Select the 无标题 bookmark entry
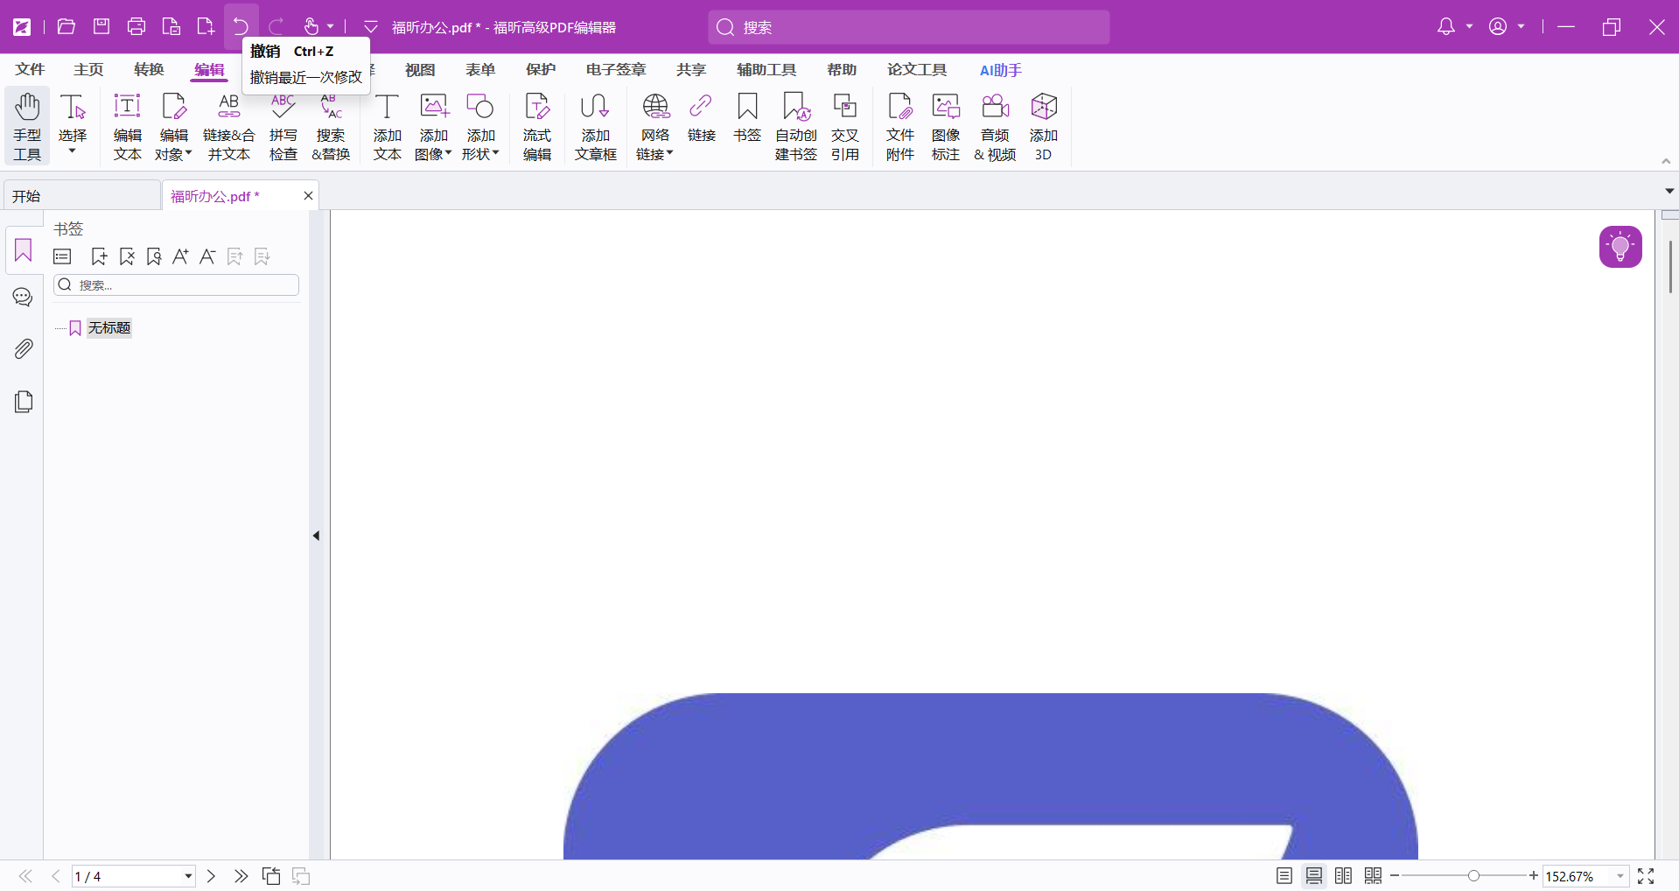Viewport: 1679px width, 891px height. tap(108, 327)
